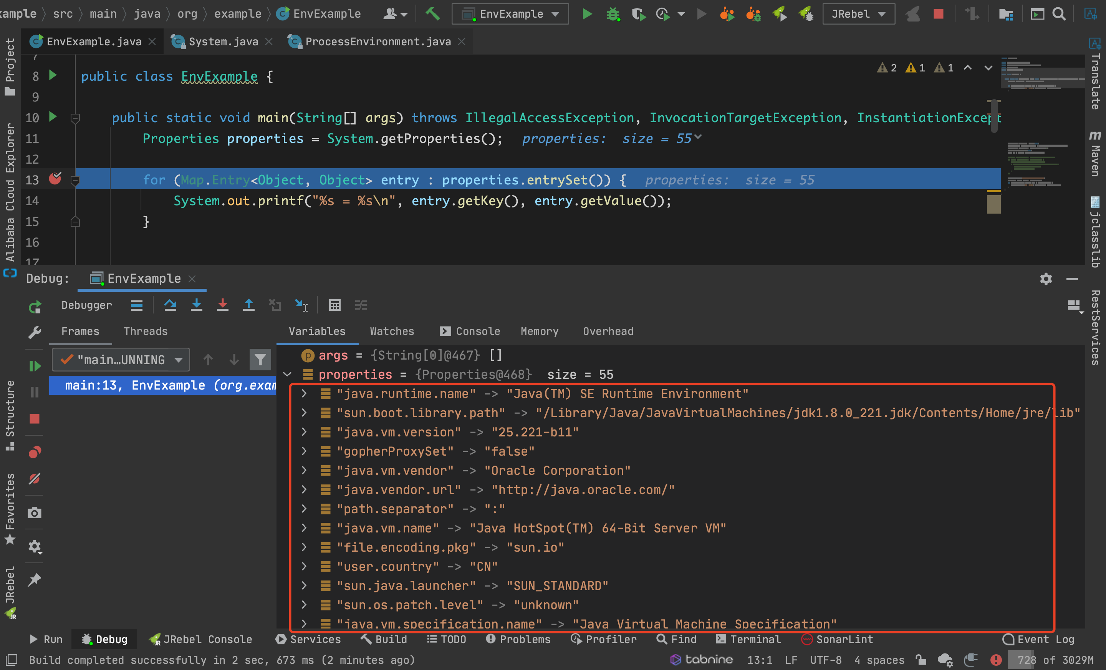Image resolution: width=1106 pixels, height=670 pixels.
Task: Click the thread dump camera icon
Action: coord(35,513)
